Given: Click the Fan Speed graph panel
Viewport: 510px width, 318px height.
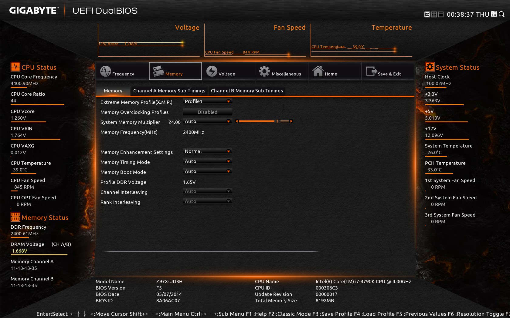Looking at the screenshot, I should (x=255, y=40).
